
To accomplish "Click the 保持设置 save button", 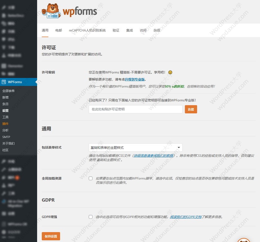I will click(51, 236).
